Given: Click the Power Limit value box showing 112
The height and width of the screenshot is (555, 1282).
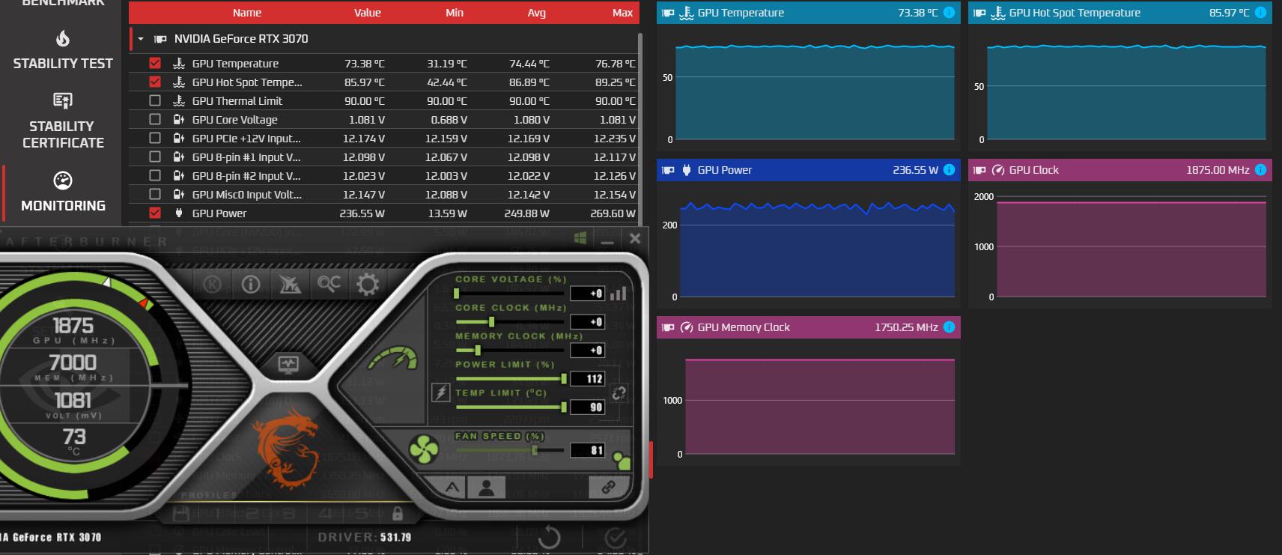Looking at the screenshot, I should (588, 379).
